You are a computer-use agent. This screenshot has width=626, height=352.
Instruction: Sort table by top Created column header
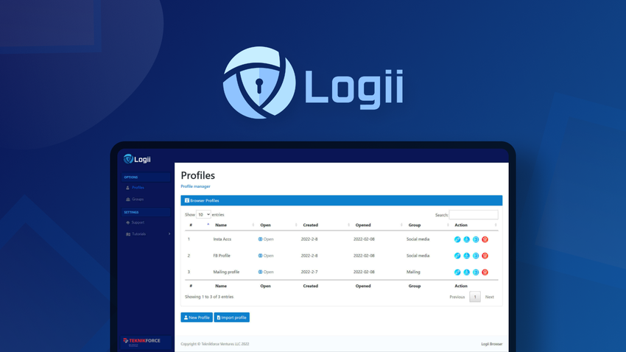click(x=310, y=225)
